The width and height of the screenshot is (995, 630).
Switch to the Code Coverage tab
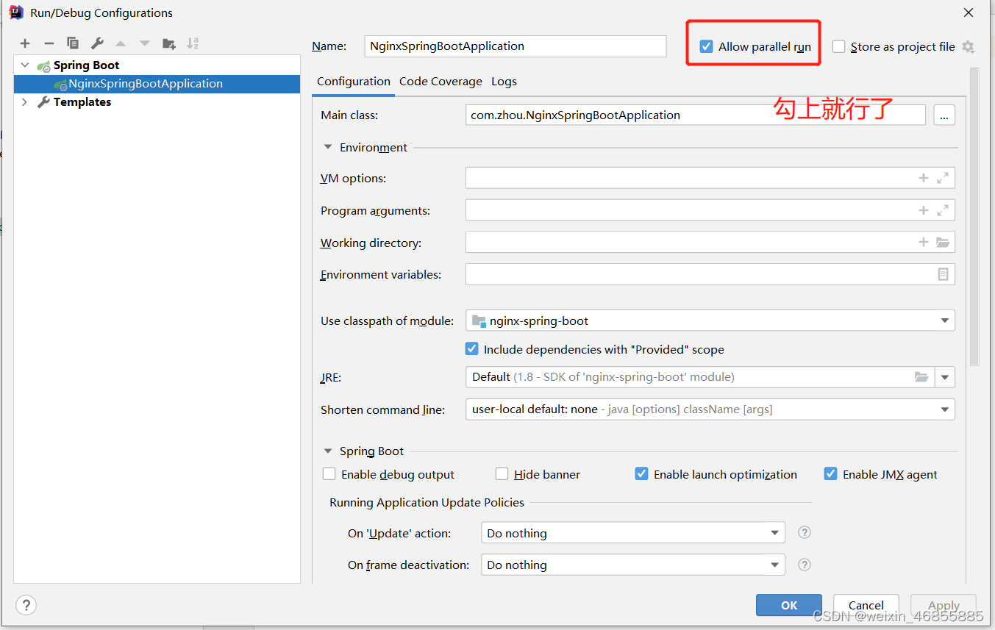441,82
